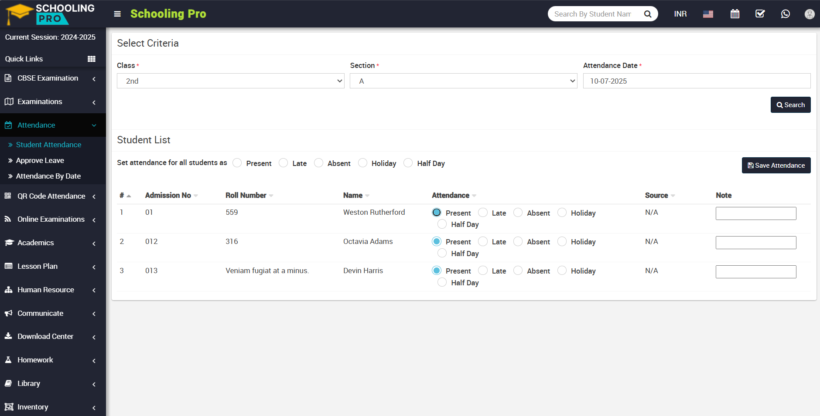The width and height of the screenshot is (820, 416).
Task: Open WhatsApp icon in top bar
Action: point(785,14)
